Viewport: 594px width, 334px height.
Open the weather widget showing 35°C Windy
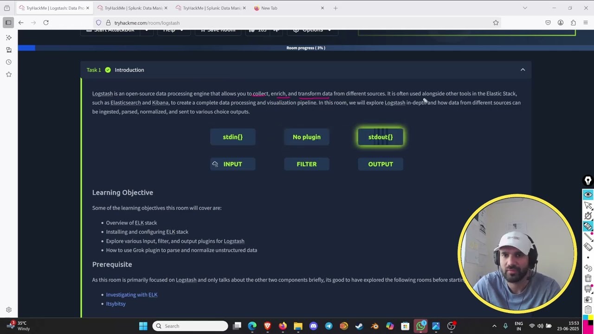click(x=17, y=326)
